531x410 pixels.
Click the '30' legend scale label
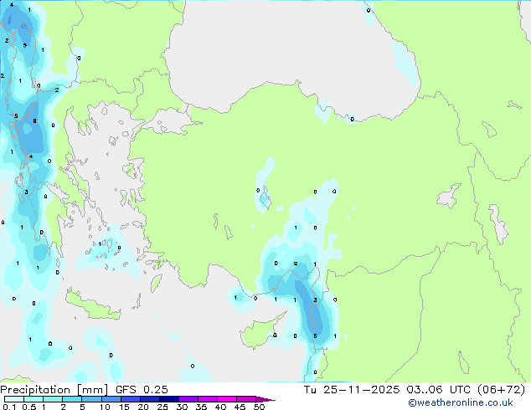[x=182, y=407]
